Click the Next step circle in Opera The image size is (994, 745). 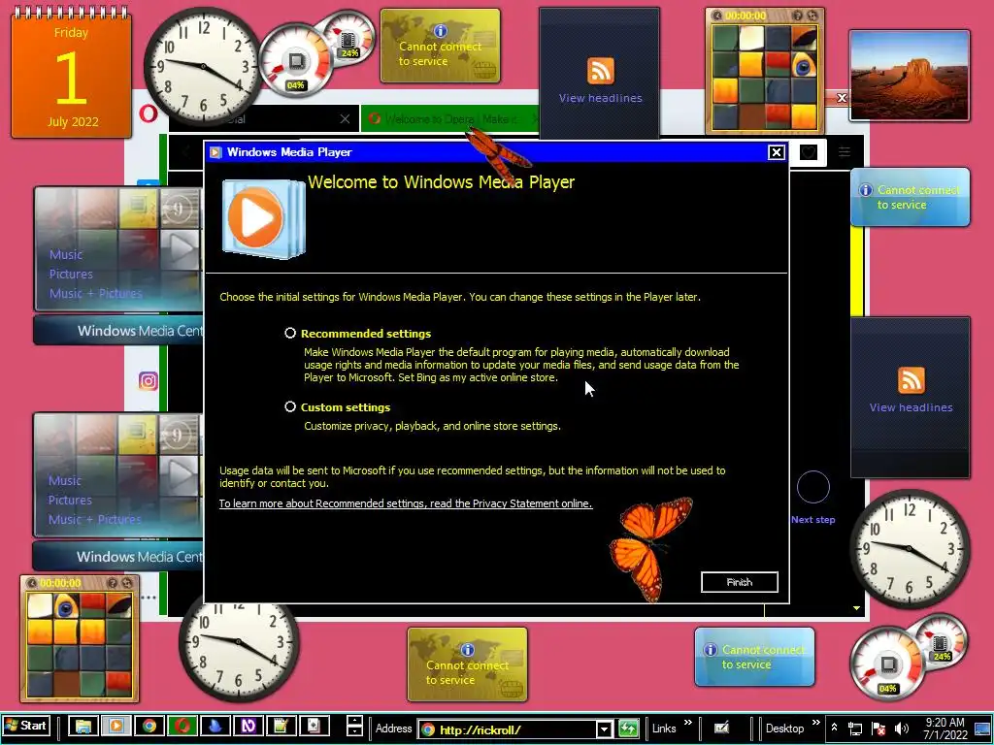point(812,487)
